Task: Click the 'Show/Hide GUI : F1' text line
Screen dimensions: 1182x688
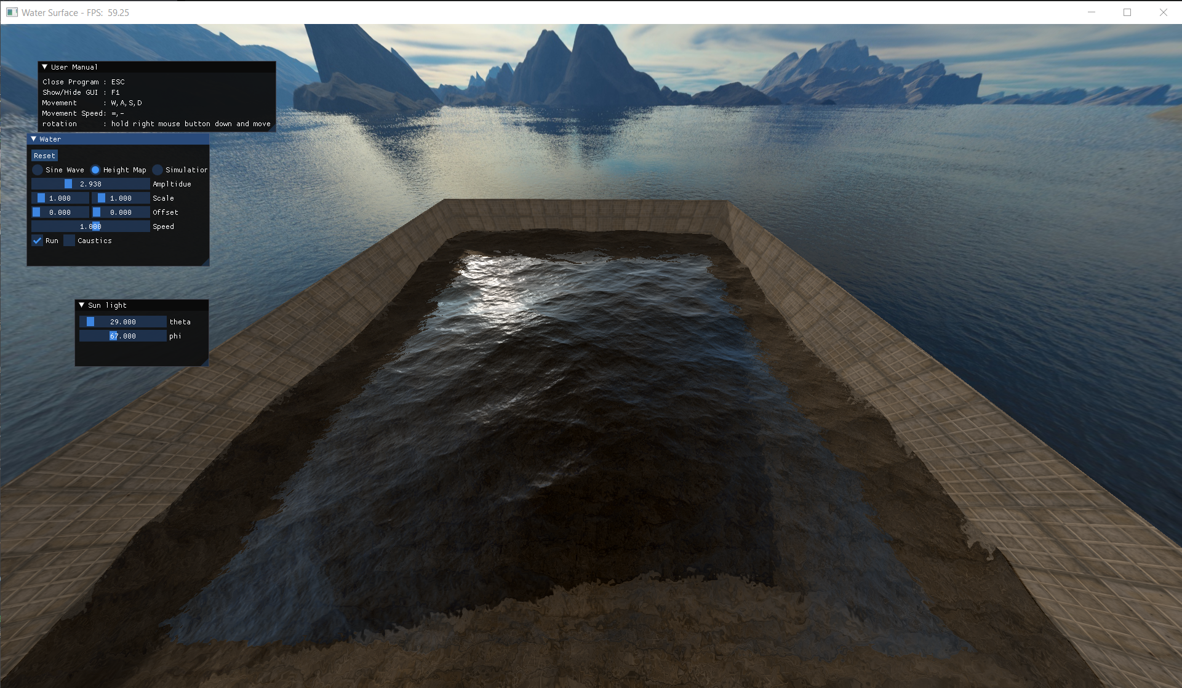Action: coord(81,92)
